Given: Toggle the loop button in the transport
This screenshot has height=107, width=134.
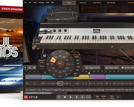Looking at the screenshot, I should pyautogui.click(x=59, y=97).
